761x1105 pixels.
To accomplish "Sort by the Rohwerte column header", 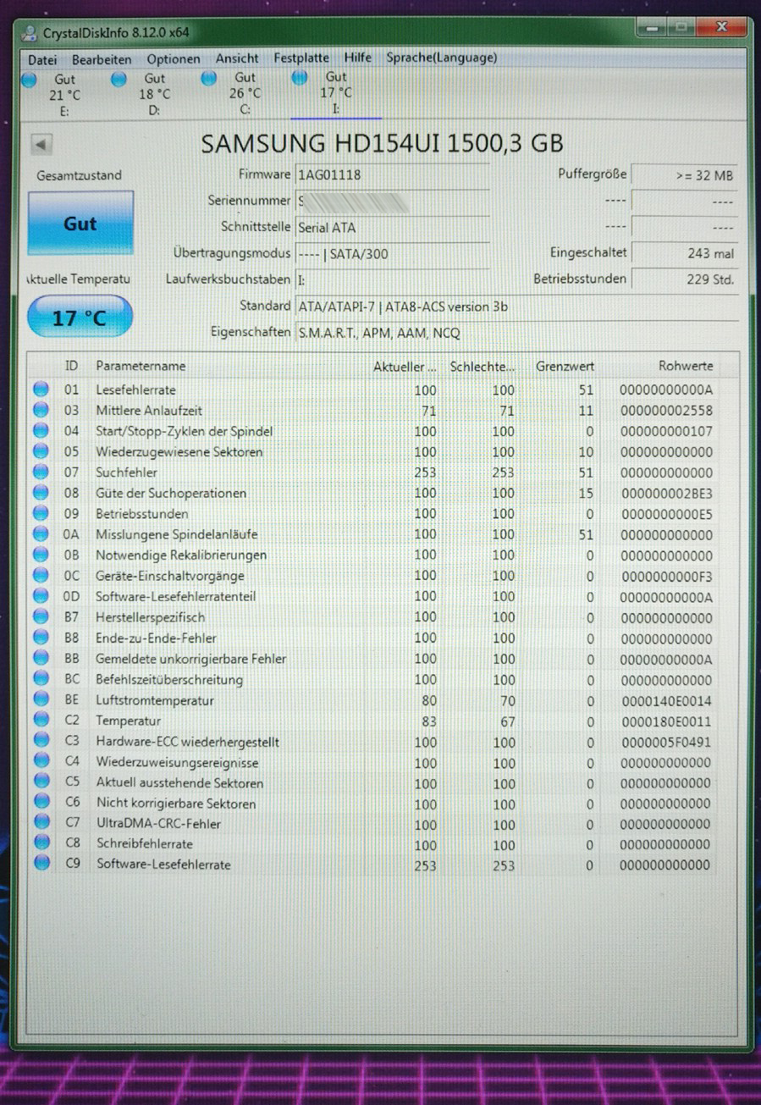I will pos(686,367).
